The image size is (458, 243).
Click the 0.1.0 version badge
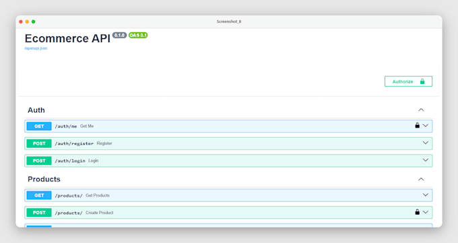click(119, 35)
